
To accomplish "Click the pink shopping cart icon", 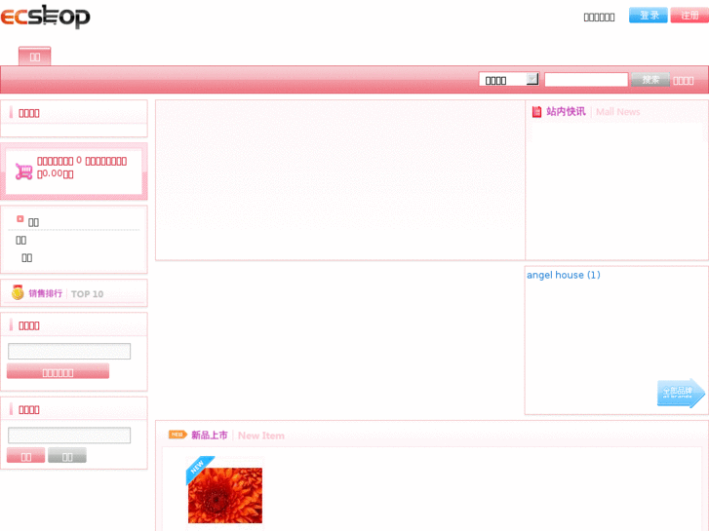I will [23, 171].
